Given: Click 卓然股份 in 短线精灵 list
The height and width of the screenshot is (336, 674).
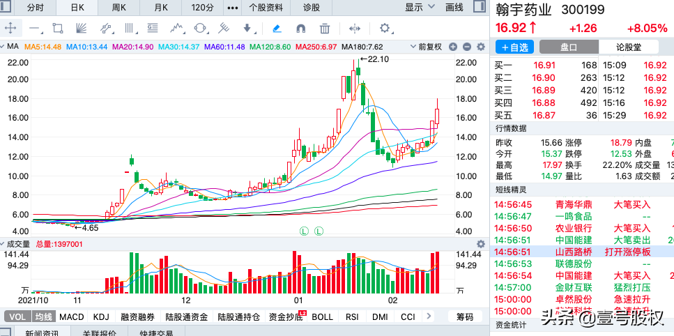Looking at the screenshot, I should [x=574, y=300].
